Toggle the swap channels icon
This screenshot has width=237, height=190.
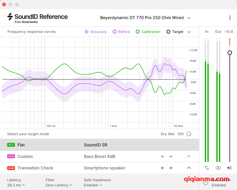pyautogui.click(x=207, y=168)
